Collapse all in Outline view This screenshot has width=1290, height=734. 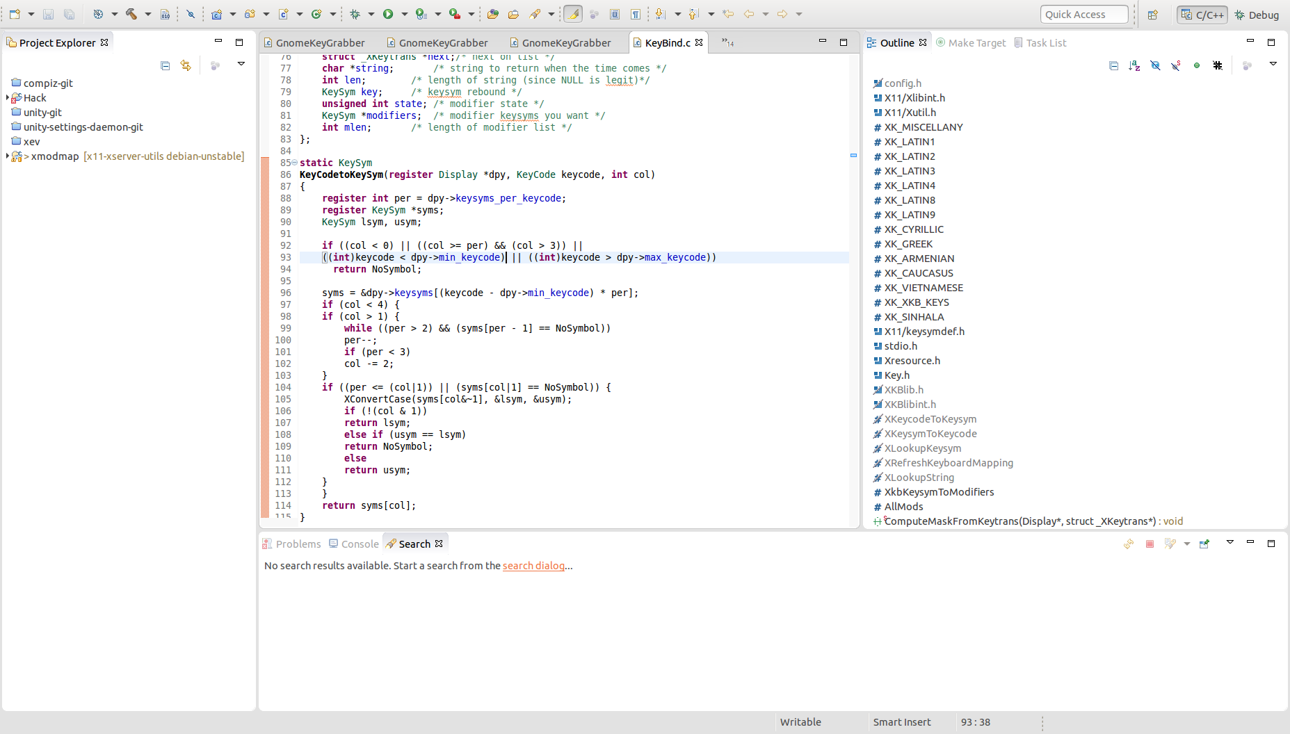pos(1113,65)
